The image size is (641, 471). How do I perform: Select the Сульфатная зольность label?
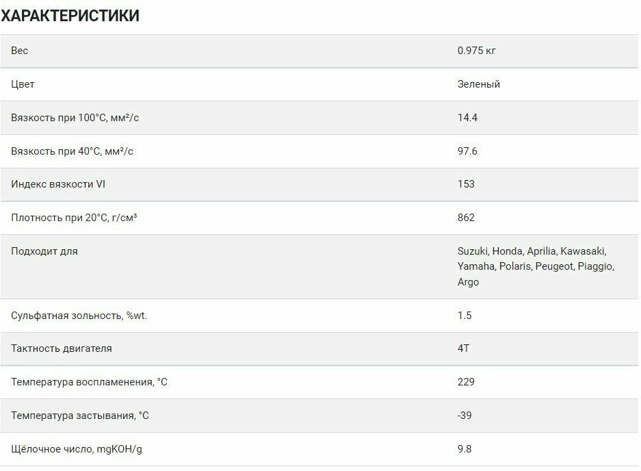coord(79,316)
